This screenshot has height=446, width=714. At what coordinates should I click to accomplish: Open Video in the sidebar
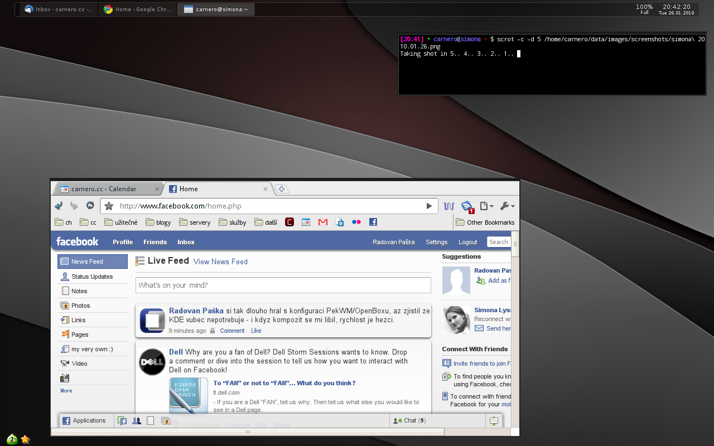93,363
